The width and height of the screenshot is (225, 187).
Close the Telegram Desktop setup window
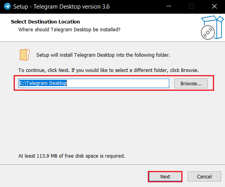click(x=214, y=6)
